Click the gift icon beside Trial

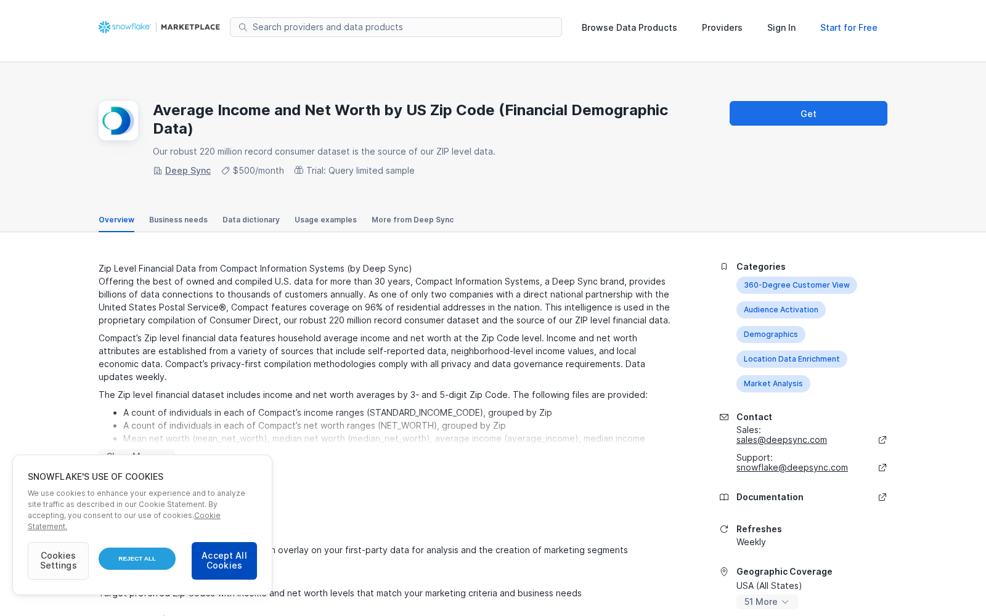[299, 170]
